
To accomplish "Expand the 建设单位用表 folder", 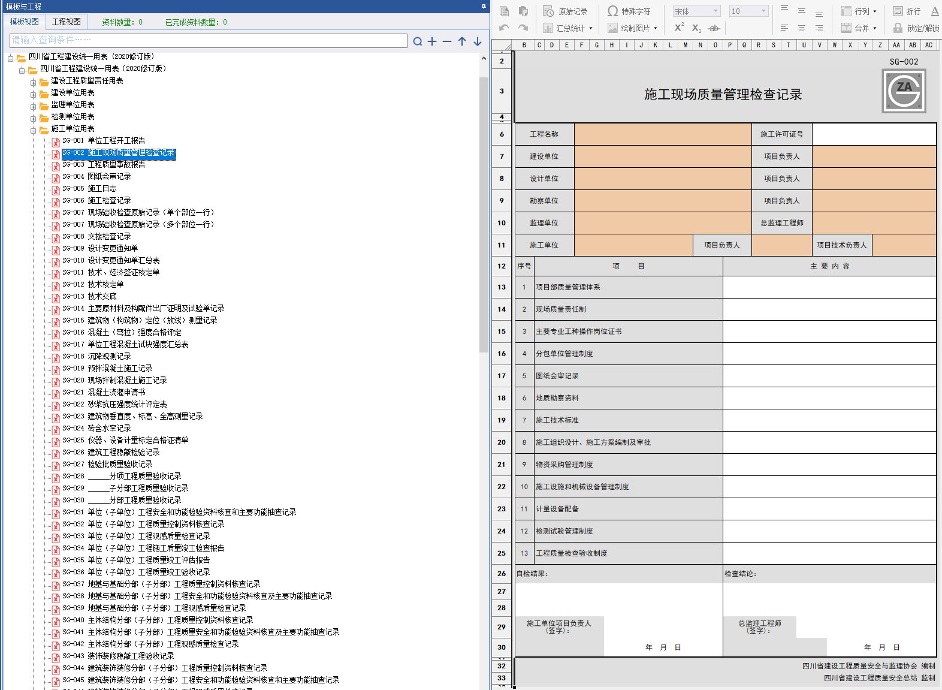I will [34, 95].
